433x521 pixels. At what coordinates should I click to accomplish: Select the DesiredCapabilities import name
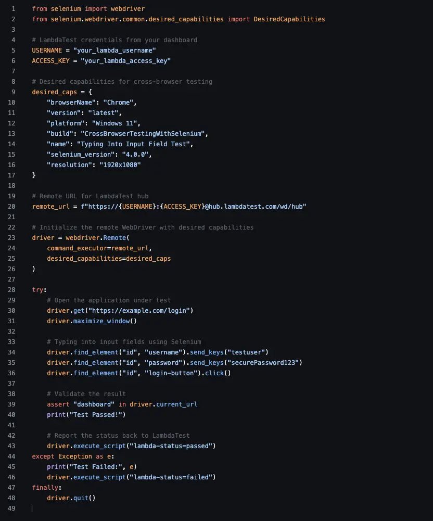[x=289, y=19]
